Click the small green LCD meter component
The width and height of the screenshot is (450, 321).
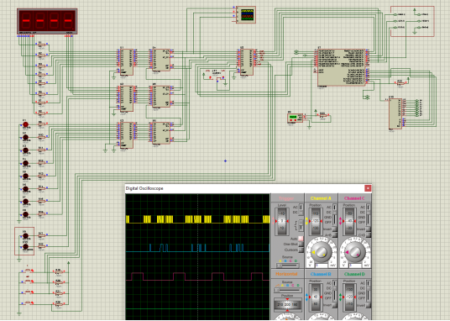click(295, 118)
